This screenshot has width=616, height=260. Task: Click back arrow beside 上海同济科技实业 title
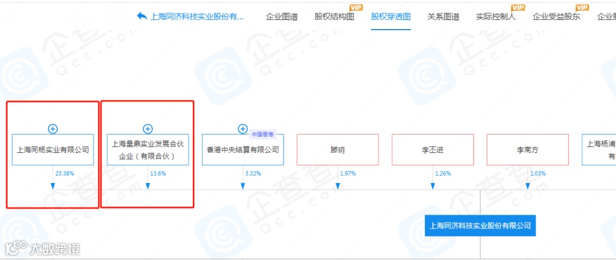click(142, 16)
